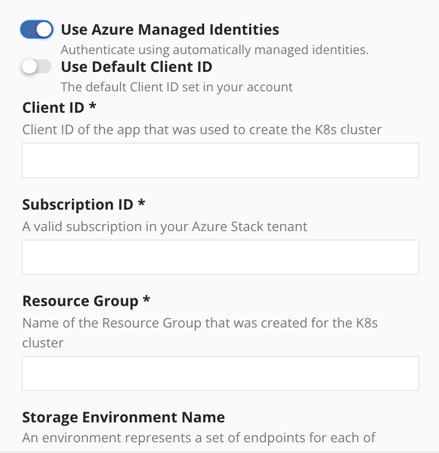The width and height of the screenshot is (439, 453).
Task: Click the Resource Group description text
Action: [x=200, y=323]
